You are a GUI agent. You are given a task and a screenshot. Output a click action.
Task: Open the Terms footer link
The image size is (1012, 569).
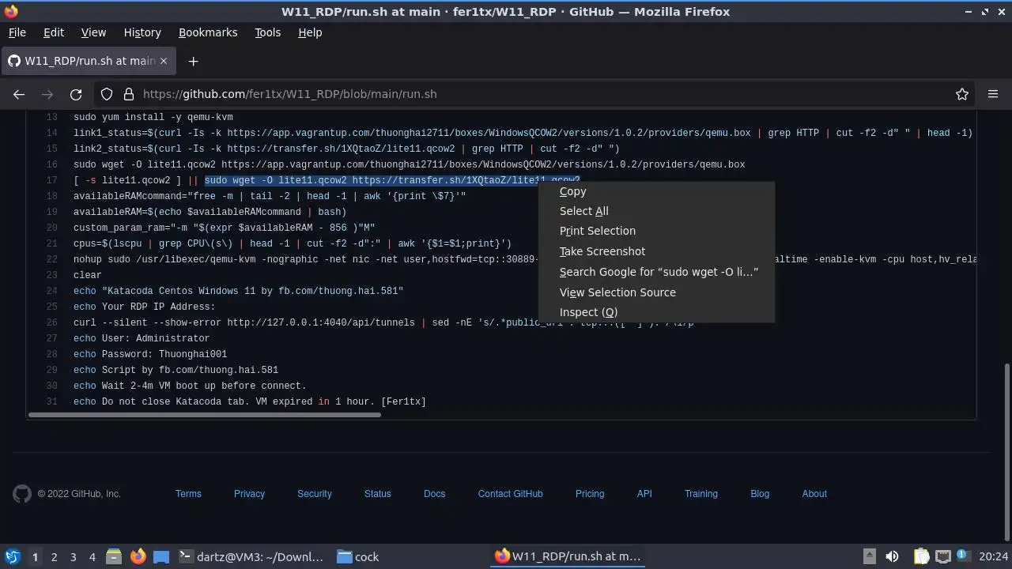click(x=188, y=494)
